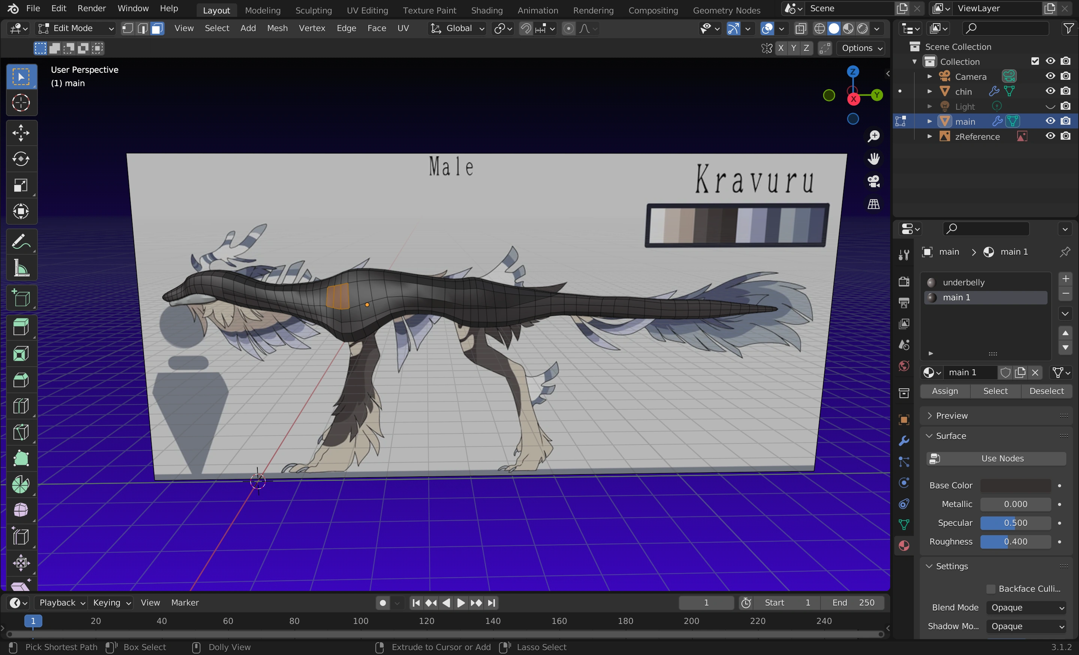This screenshot has height=655, width=1079.
Task: Select the Annotate tool
Action: pyautogui.click(x=21, y=241)
